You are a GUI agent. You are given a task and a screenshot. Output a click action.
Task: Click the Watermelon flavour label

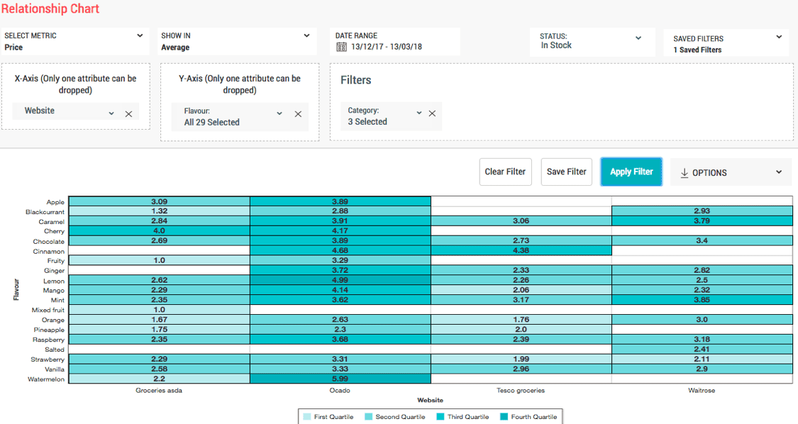pyautogui.click(x=46, y=379)
